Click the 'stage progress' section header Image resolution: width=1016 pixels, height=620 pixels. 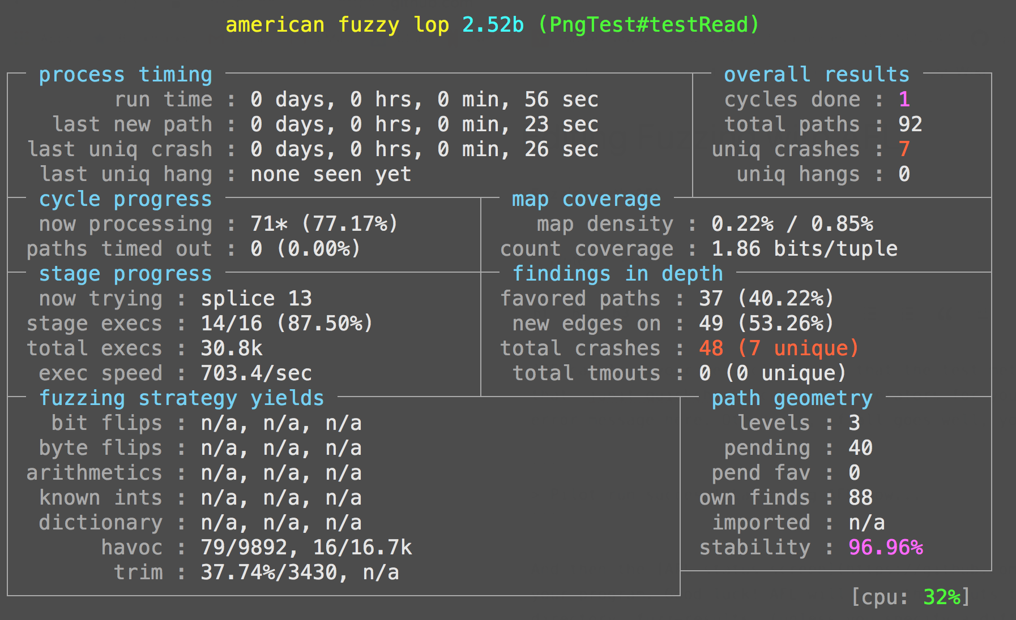pos(126,274)
